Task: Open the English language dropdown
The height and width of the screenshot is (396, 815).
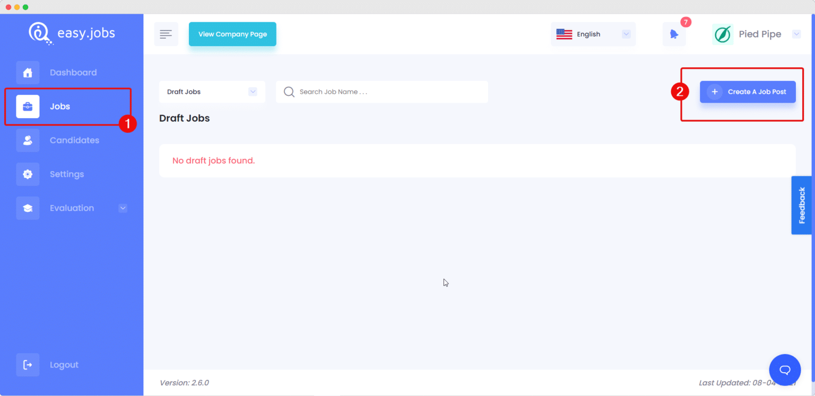Action: [593, 34]
